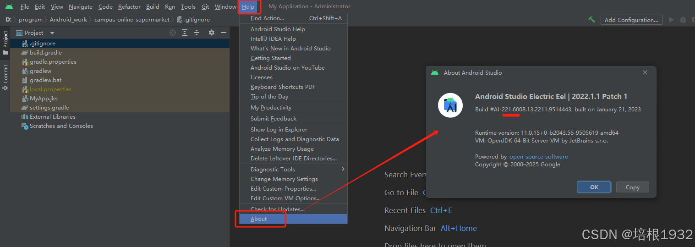This screenshot has height=247, width=695.
Task: Click the .gitignore icon in the breadcrumb
Action: pos(179,20)
